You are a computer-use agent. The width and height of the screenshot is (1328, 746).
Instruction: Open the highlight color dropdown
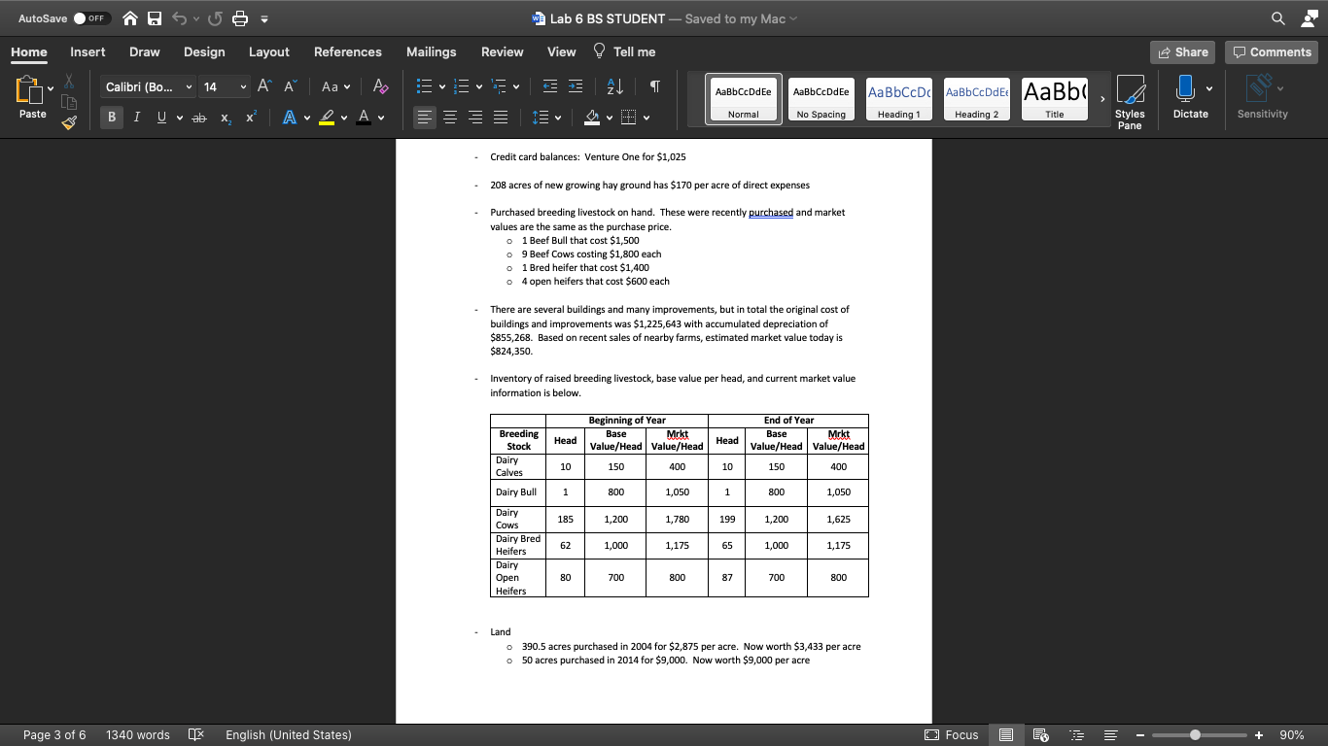pos(342,118)
